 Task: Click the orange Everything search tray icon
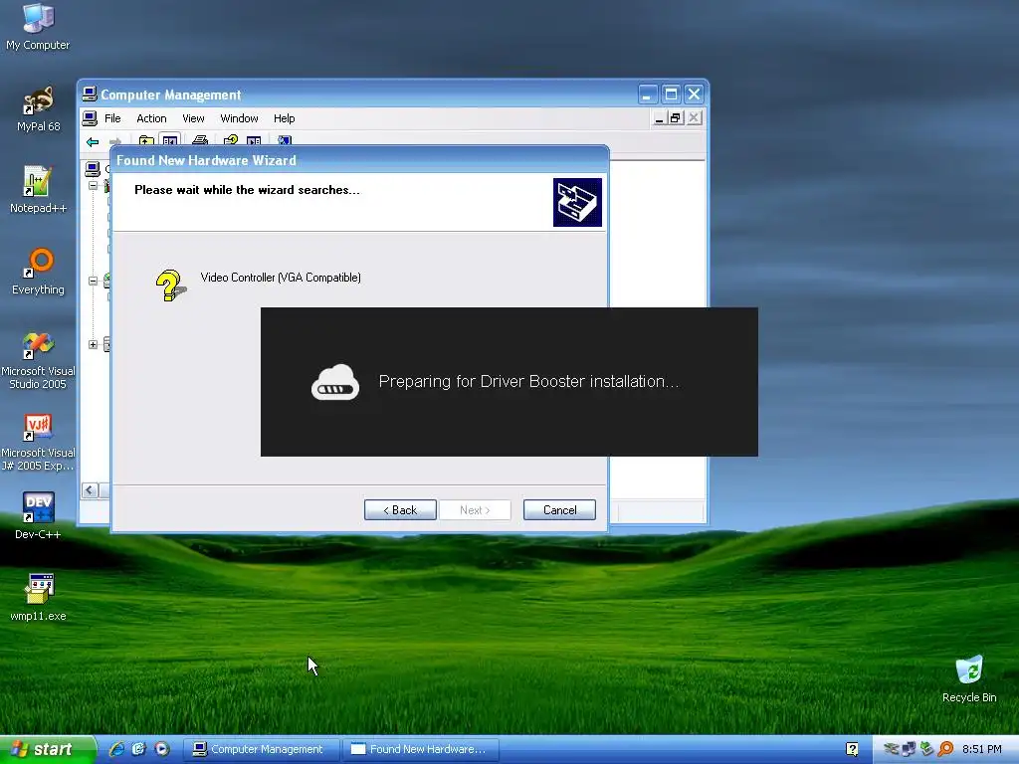945,749
